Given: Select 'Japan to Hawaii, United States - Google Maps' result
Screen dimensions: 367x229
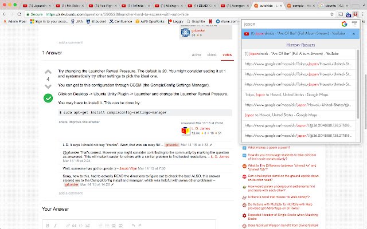Looking at the screenshot, I should [299, 115].
